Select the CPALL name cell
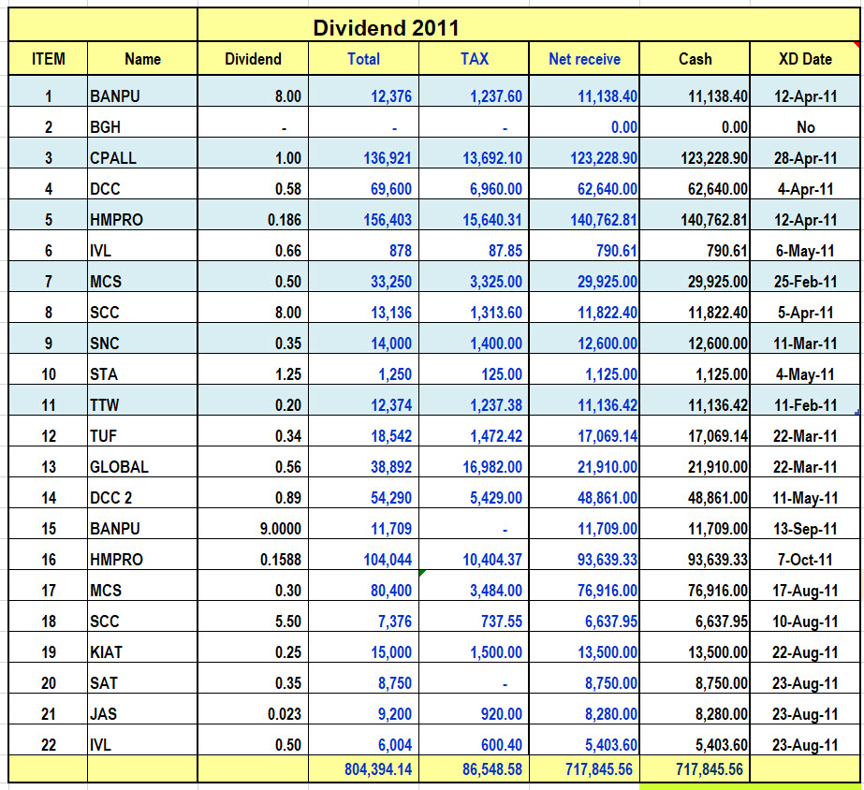The width and height of the screenshot is (864, 790). click(142, 154)
